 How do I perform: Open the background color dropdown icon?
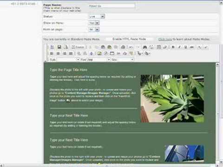click(147, 53)
